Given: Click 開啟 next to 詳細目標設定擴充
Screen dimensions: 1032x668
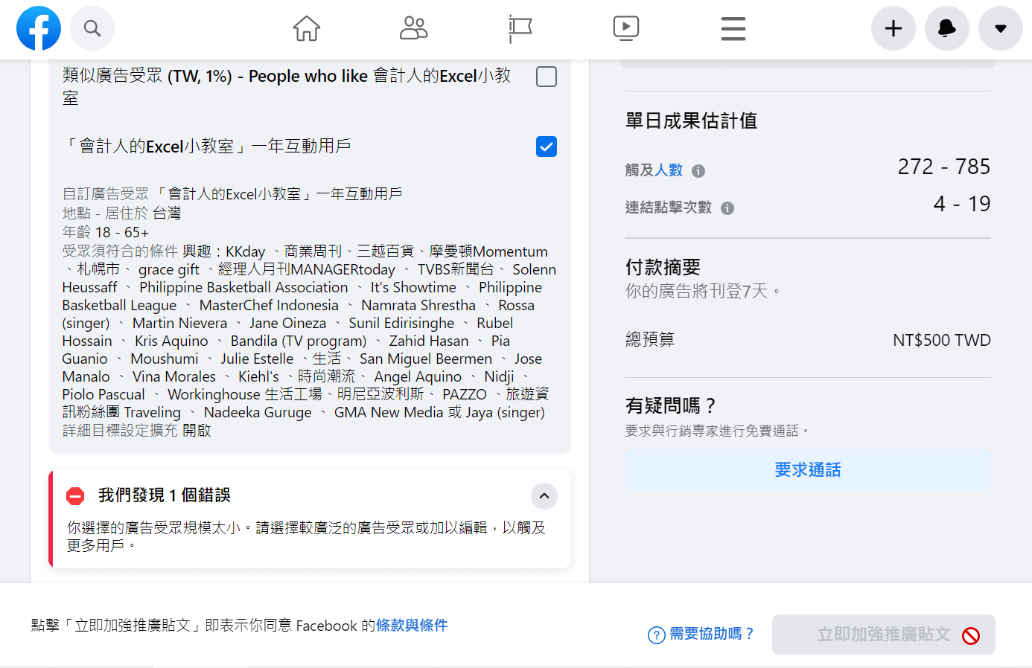Looking at the screenshot, I should click(x=197, y=431).
